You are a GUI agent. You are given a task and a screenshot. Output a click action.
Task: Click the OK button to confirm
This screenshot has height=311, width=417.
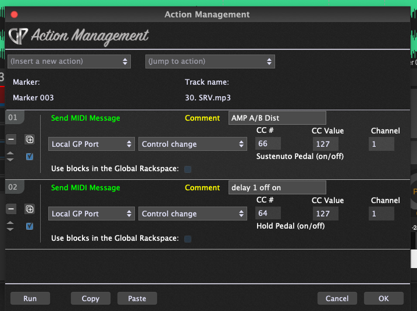tap(383, 298)
